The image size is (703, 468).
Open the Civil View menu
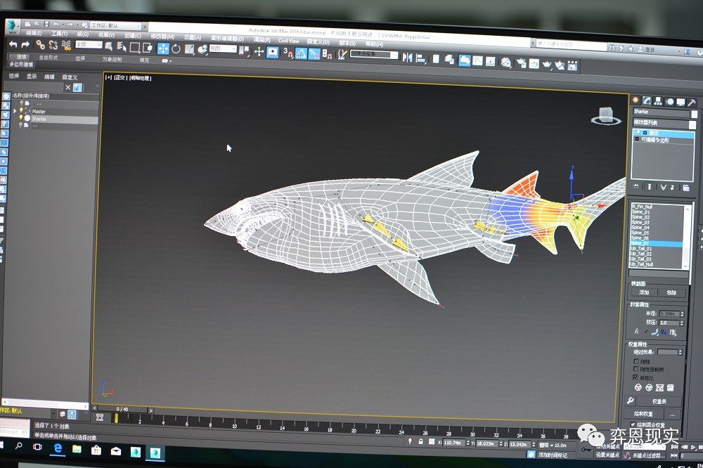point(288,41)
